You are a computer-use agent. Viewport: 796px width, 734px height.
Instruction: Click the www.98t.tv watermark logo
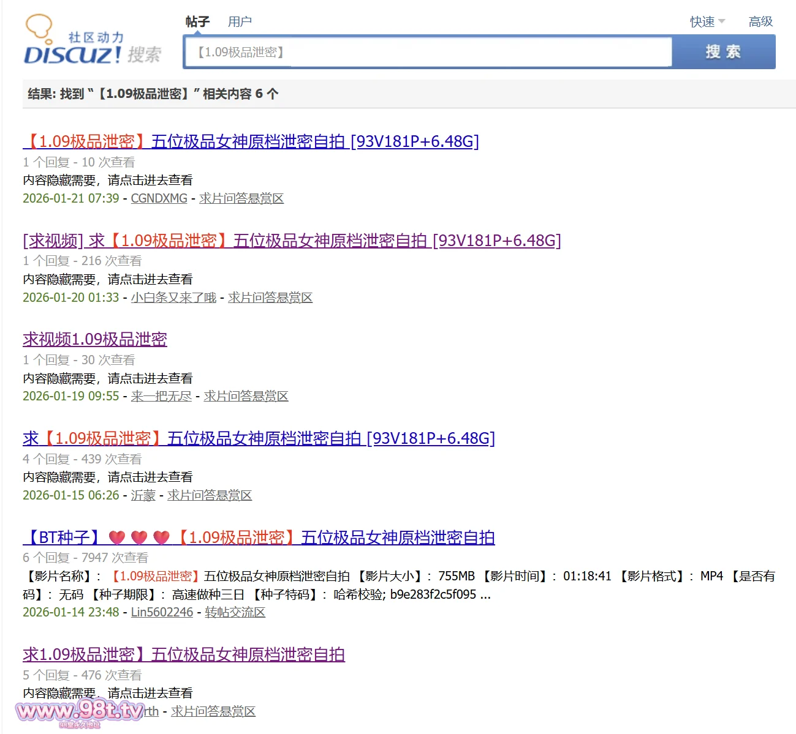pos(80,711)
